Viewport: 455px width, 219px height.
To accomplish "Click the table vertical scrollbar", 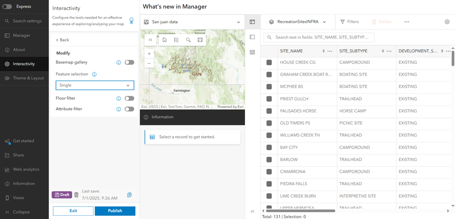I will (x=453, y=59).
